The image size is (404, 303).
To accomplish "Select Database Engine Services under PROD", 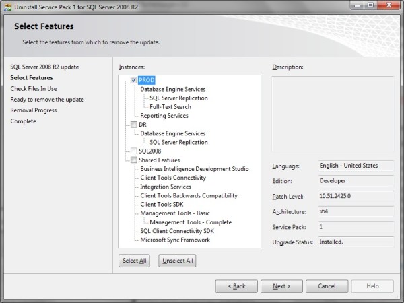I will click(172, 89).
